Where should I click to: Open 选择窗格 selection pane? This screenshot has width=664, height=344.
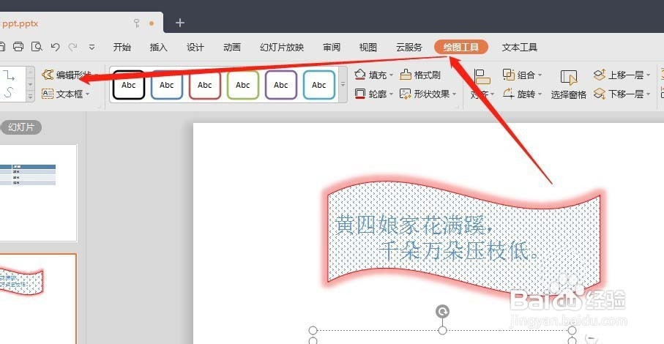[568, 85]
